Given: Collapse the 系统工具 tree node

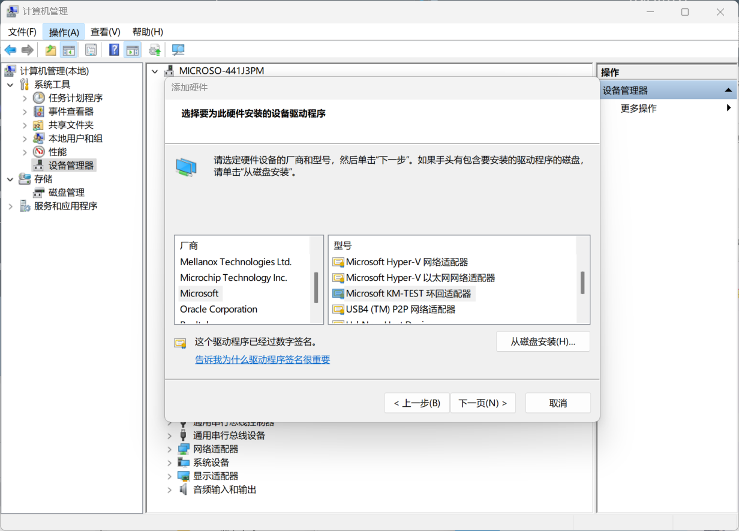Looking at the screenshot, I should 10,85.
